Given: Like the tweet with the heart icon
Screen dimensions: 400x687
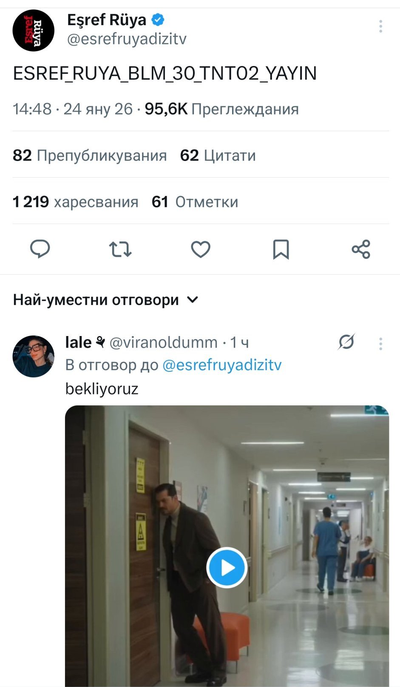Looking at the screenshot, I should click(201, 249).
